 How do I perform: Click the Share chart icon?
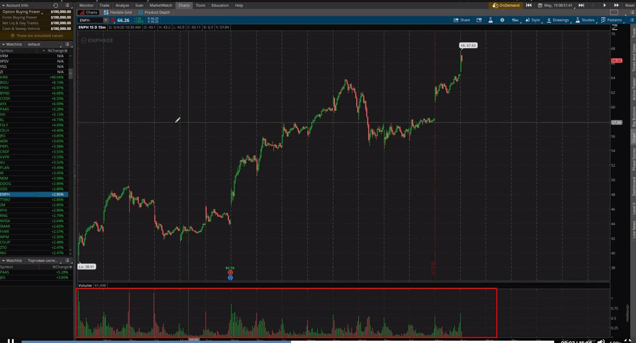(462, 20)
